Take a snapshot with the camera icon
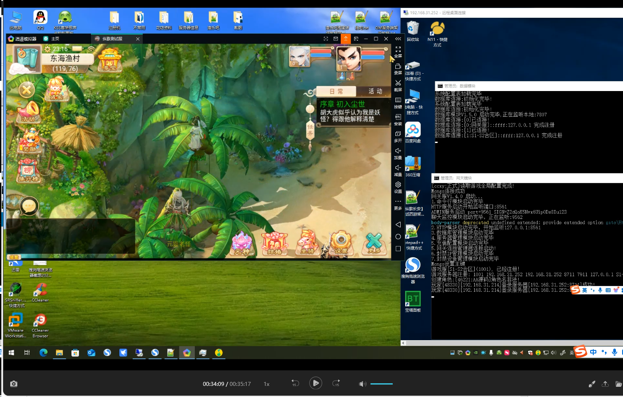The image size is (623, 397). pyautogui.click(x=14, y=384)
